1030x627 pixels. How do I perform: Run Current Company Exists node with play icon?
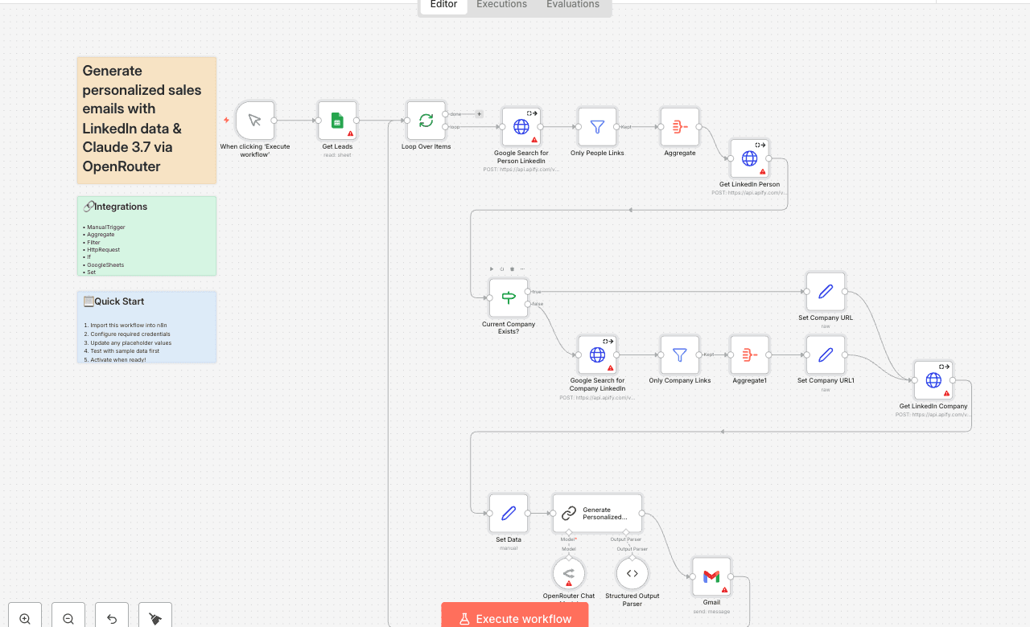(491, 268)
